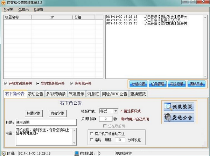Click log panel scrollbar down arrow

pos(205,76)
